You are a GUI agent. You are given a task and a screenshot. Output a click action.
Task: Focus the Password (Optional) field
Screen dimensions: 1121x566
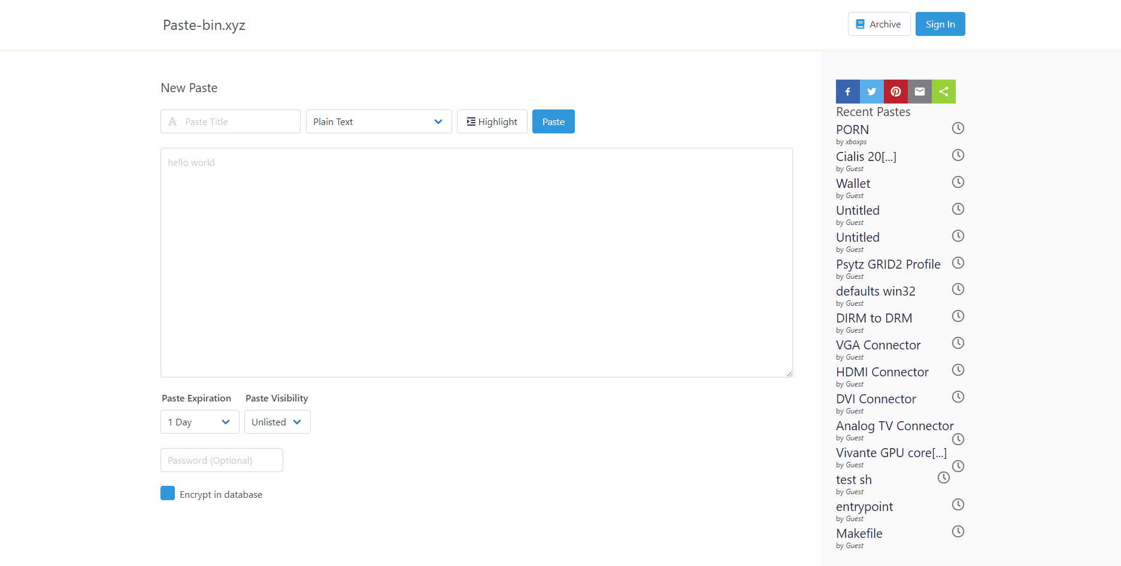point(222,460)
